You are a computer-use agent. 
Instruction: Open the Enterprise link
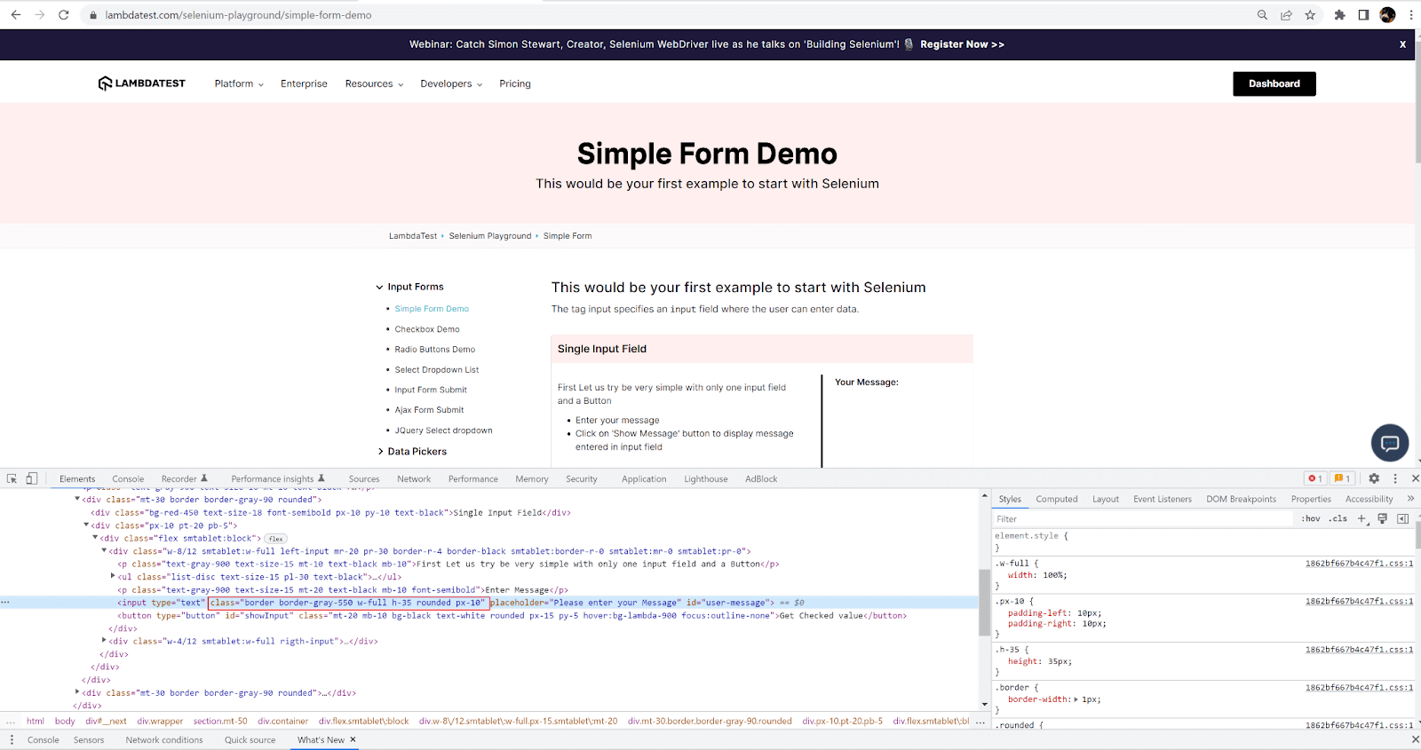[x=304, y=83]
